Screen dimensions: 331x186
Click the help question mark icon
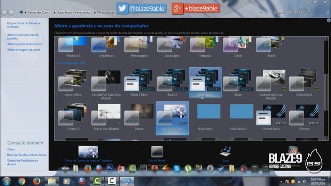(329, 20)
